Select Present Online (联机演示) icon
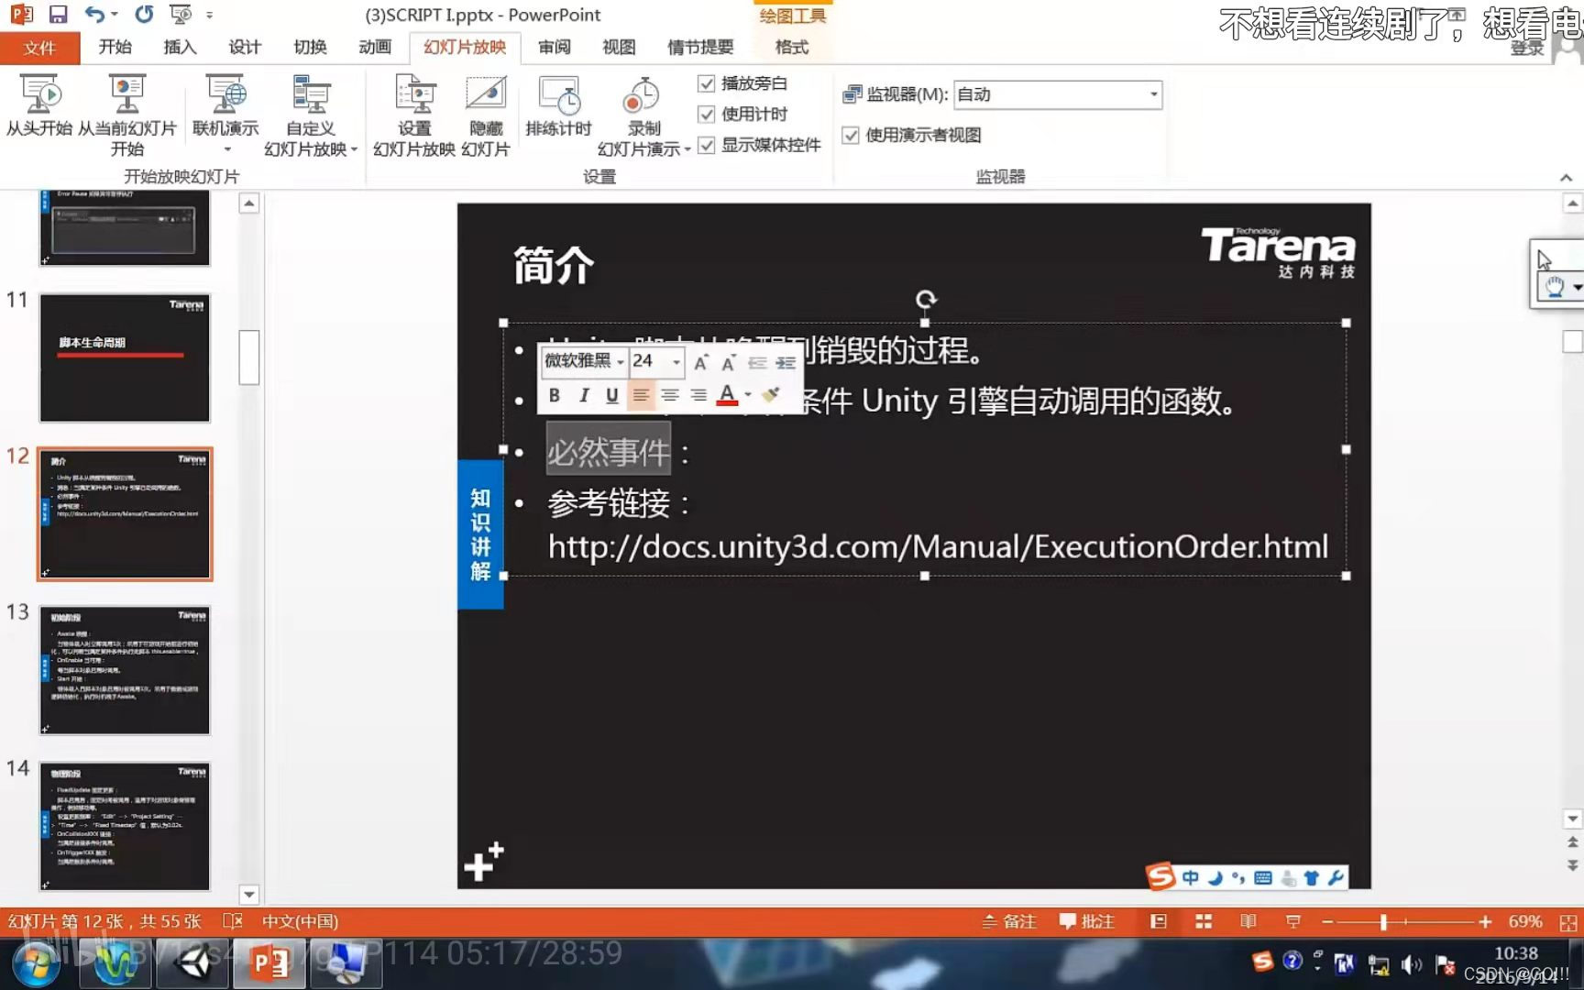Screen dimensions: 1584x990 click(x=225, y=101)
